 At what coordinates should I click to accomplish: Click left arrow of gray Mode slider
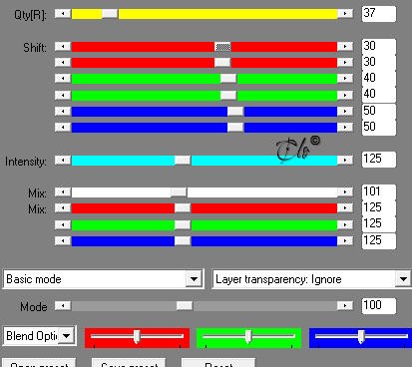click(x=63, y=305)
